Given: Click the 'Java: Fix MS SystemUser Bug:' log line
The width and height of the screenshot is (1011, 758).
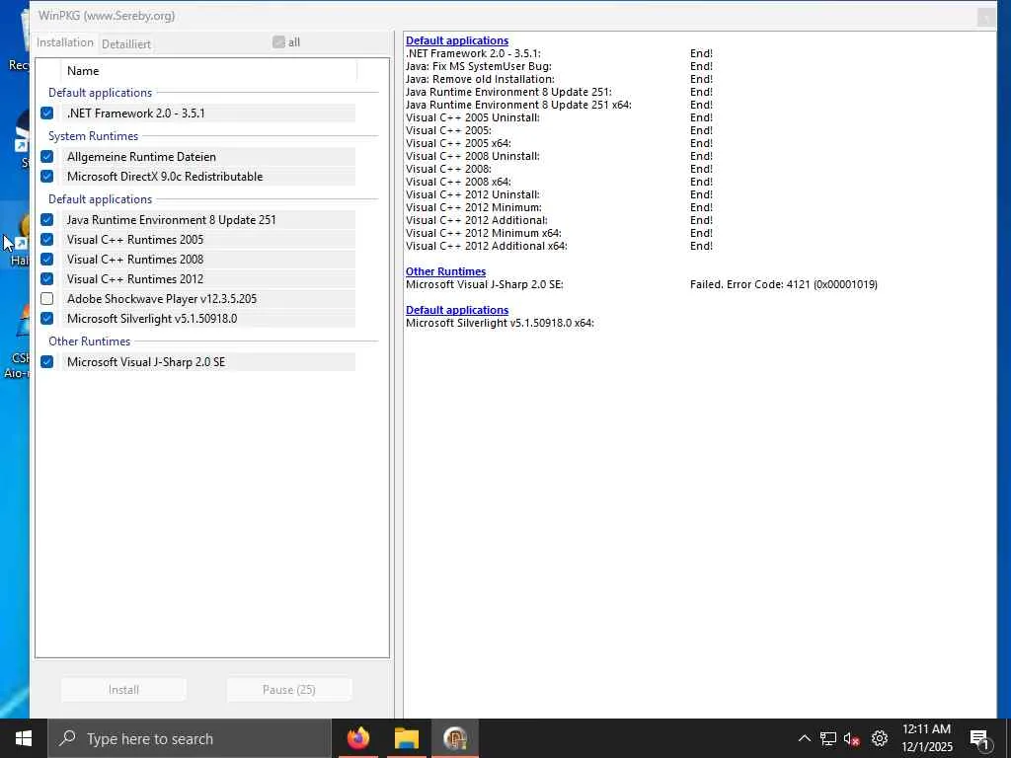Looking at the screenshot, I should [479, 66].
